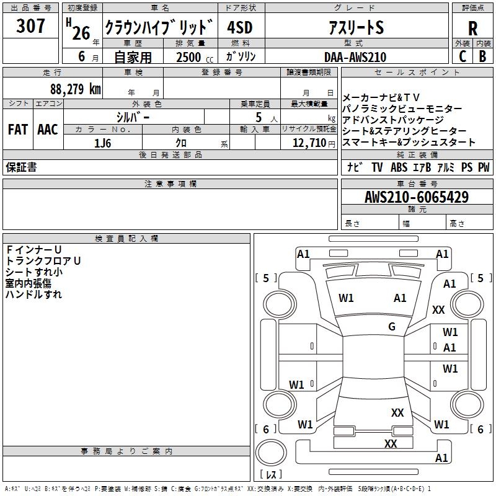Click the seating capacity value 5 人
Screen dimensions: 496x496
coord(266,117)
